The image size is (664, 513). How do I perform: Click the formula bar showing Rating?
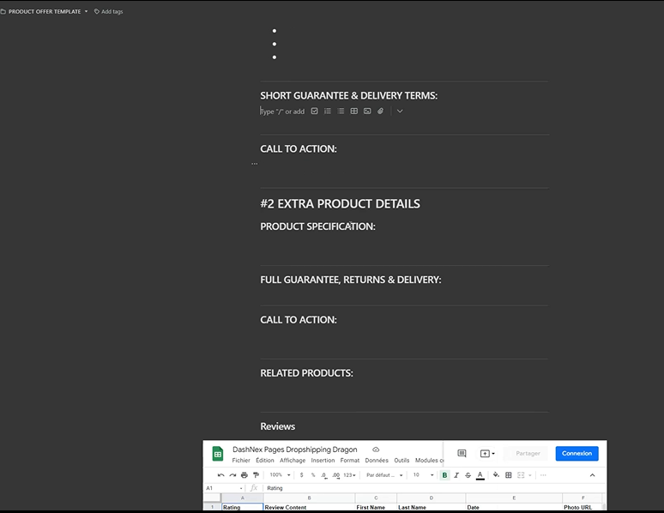click(x=434, y=488)
